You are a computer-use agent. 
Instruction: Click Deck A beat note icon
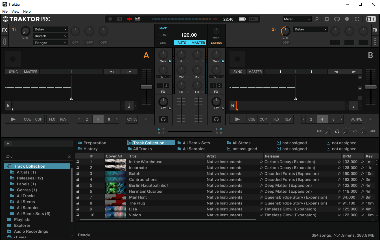pos(129,106)
